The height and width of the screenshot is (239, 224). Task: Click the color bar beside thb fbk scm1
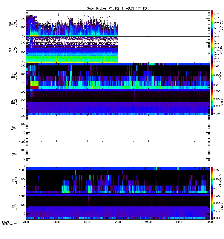click(212, 102)
